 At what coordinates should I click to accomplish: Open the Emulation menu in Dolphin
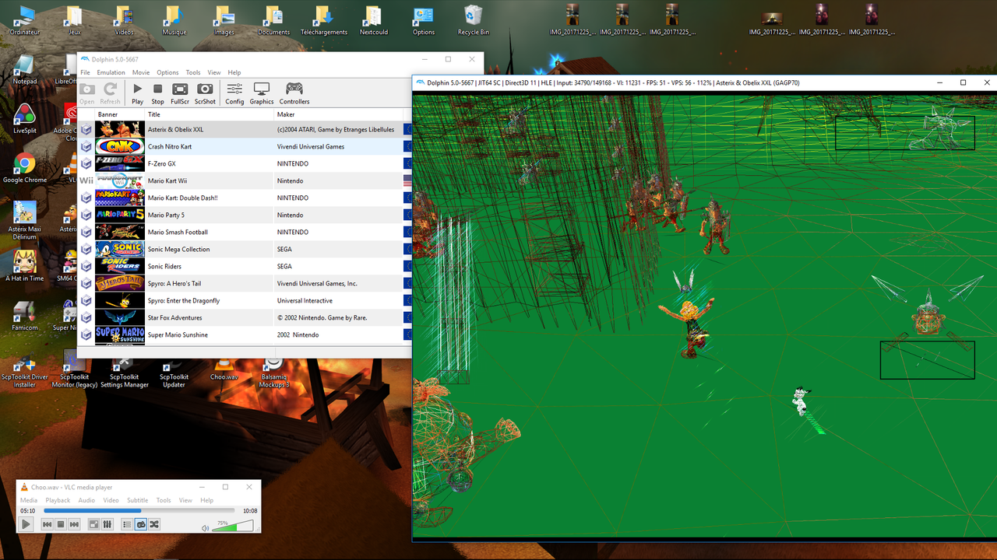(x=111, y=72)
